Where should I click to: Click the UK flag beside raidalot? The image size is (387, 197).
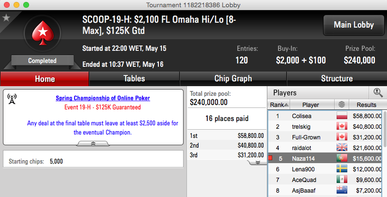[342, 148]
